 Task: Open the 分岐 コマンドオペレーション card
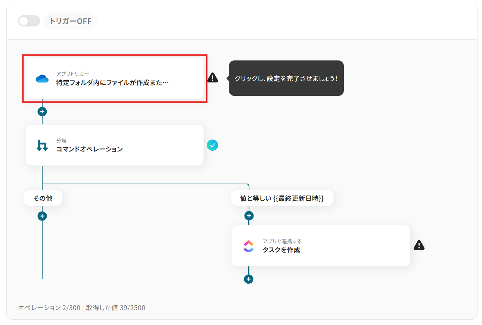115,145
